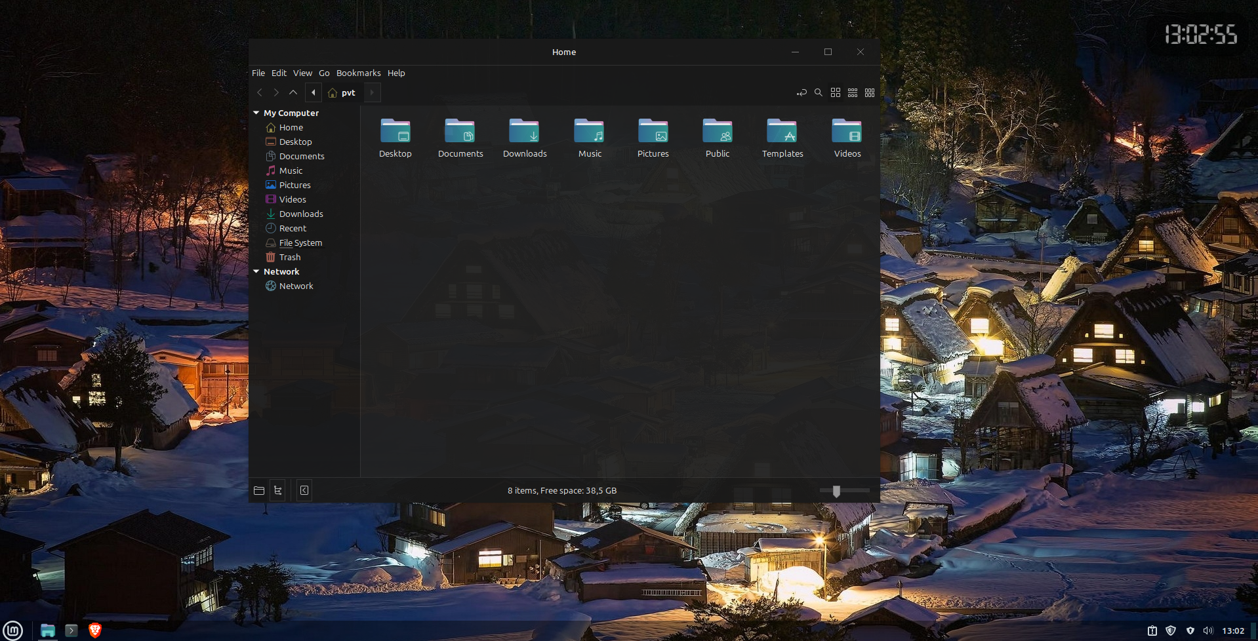Viewport: 1258px width, 641px height.
Task: Go back with the toolbar back arrow
Action: coord(260,92)
